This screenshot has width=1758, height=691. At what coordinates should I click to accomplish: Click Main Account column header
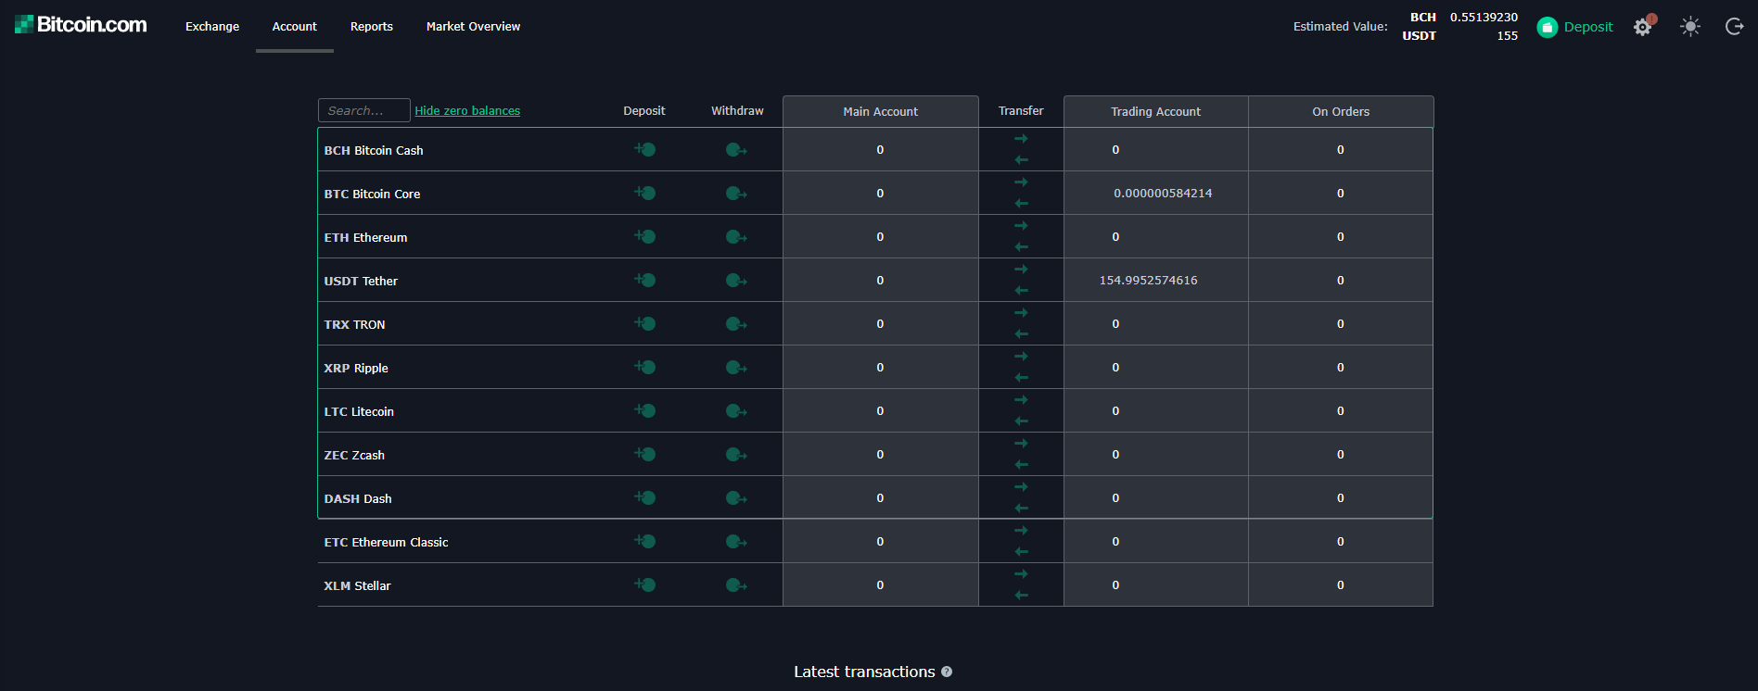point(881,111)
